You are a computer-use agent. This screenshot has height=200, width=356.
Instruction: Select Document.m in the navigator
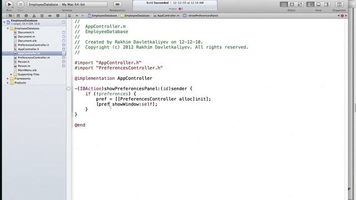pos(26,37)
